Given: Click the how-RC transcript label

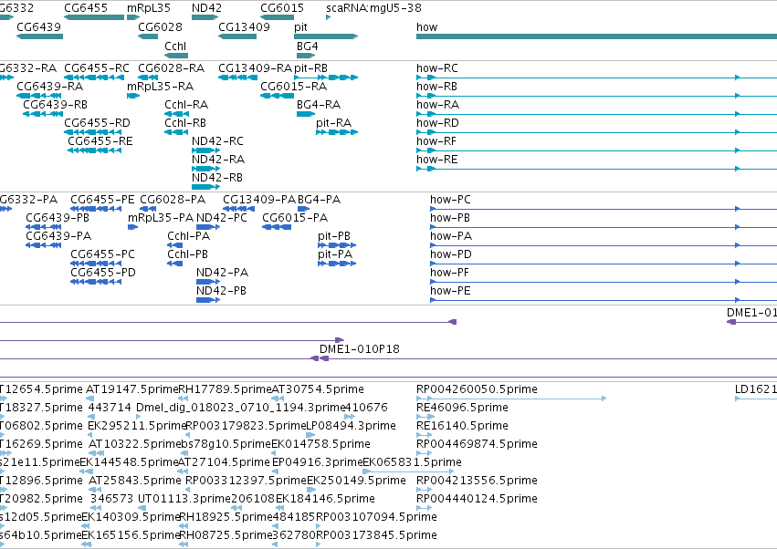Looking at the screenshot, I should [437, 68].
